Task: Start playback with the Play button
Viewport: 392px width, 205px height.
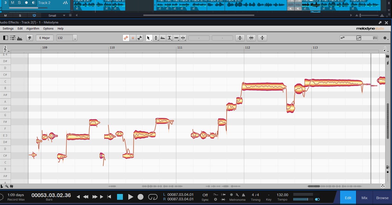Action: tap(130, 197)
